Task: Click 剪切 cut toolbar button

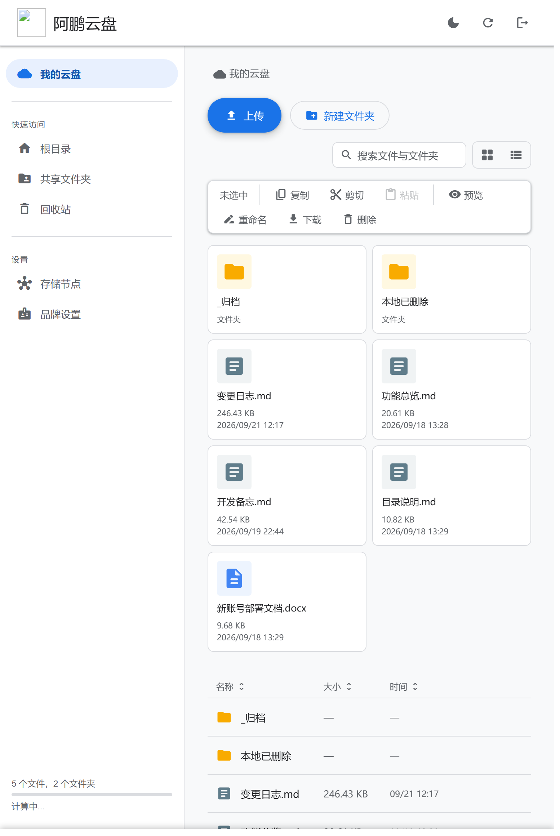Action: coord(347,195)
